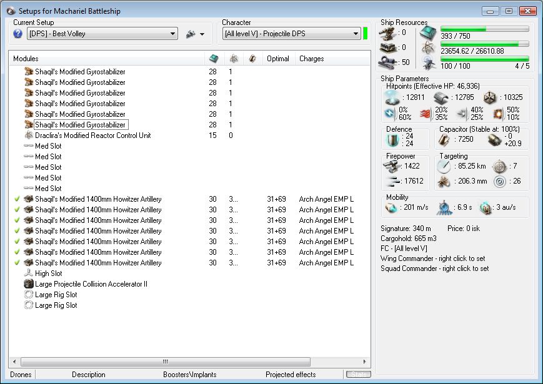543x384 pixels.
Task: Click the Collision Accelerator rig icon
Action: click(28, 283)
